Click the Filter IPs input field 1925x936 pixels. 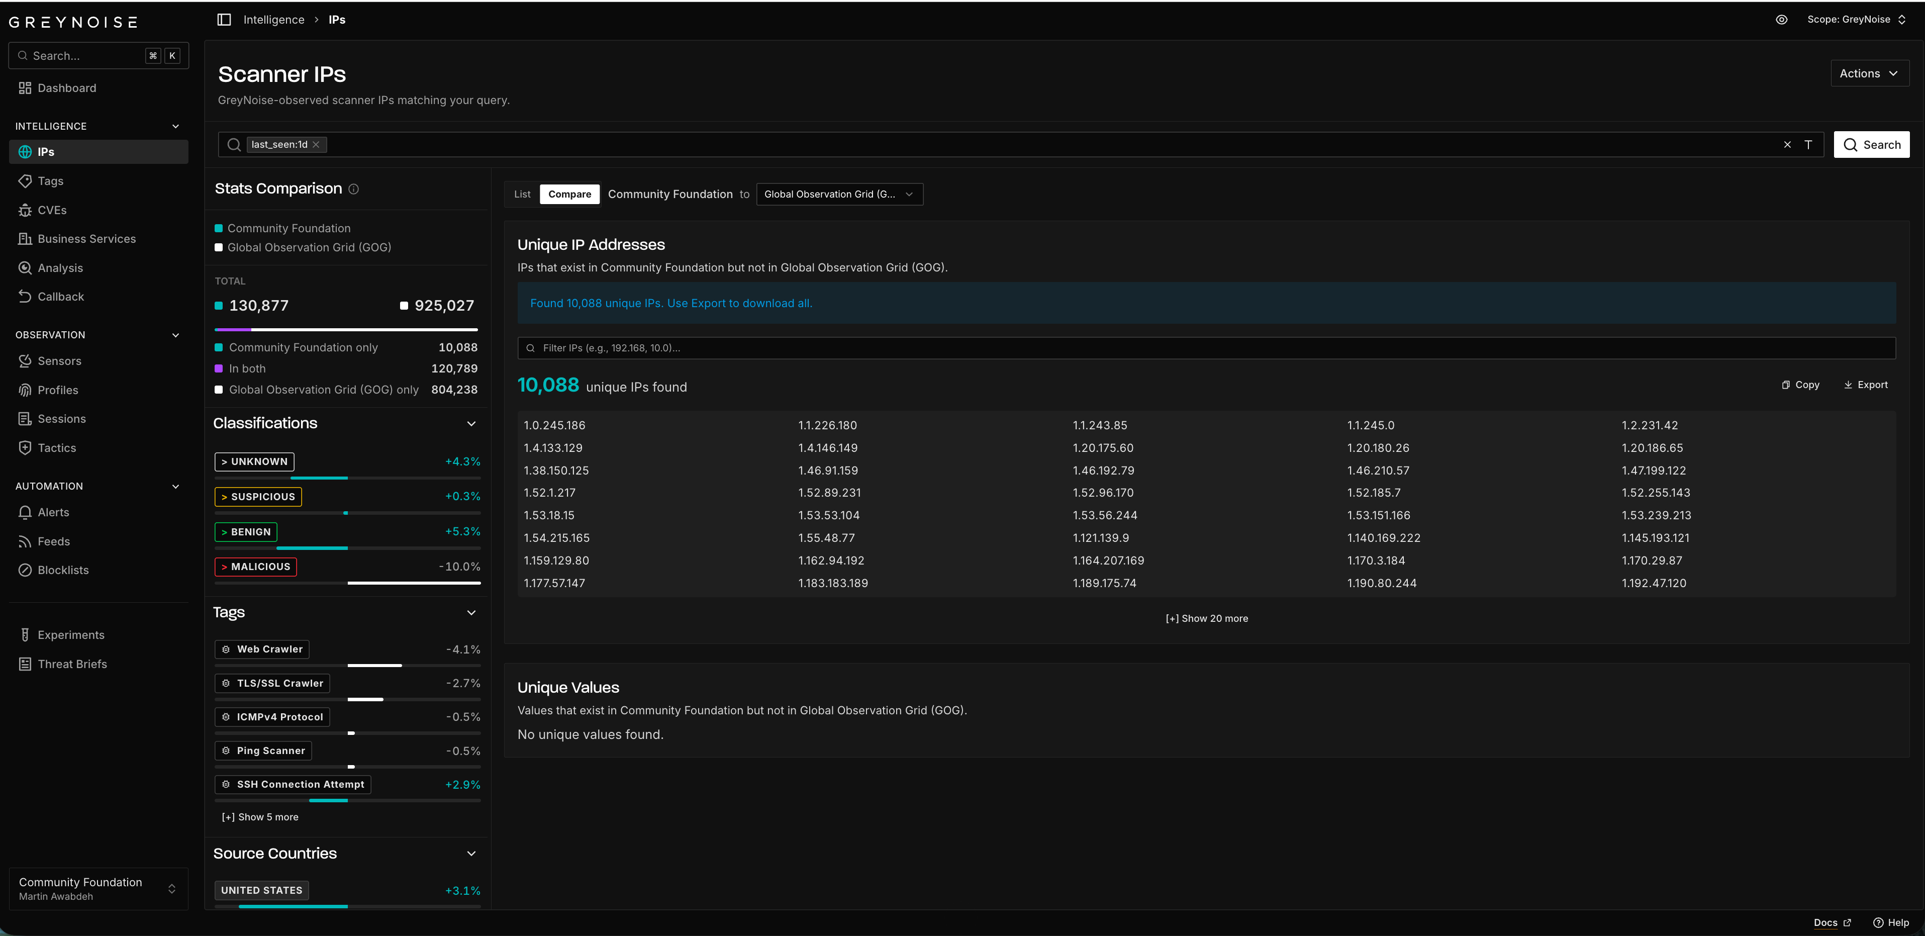click(1206, 348)
